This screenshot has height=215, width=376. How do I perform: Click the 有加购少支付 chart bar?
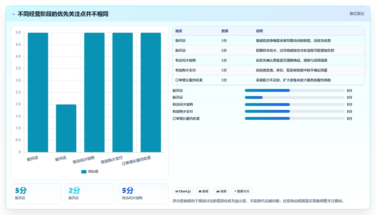pyautogui.click(x=122, y=92)
